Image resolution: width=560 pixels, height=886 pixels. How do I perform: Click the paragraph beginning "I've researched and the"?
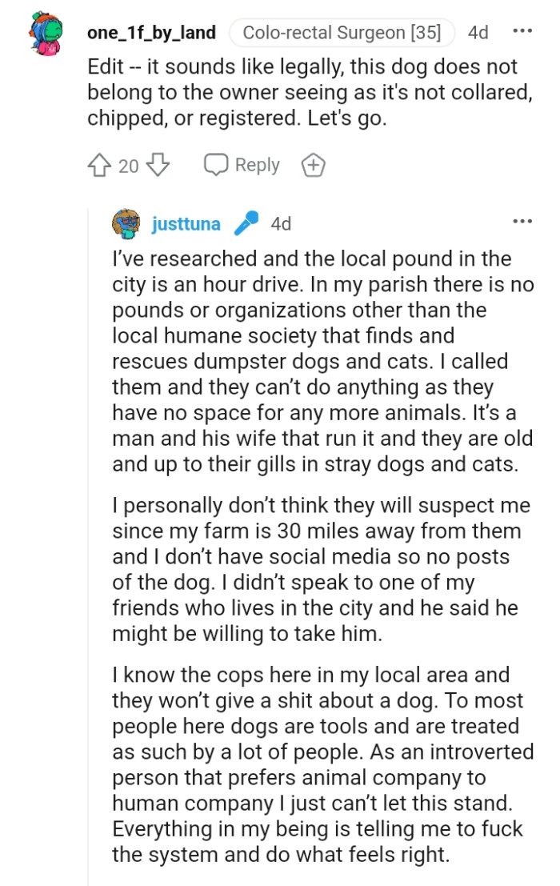point(323,362)
